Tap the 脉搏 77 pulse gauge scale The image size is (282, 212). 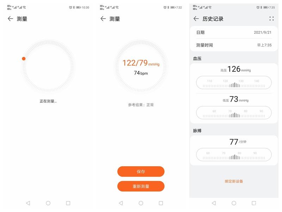click(234, 154)
